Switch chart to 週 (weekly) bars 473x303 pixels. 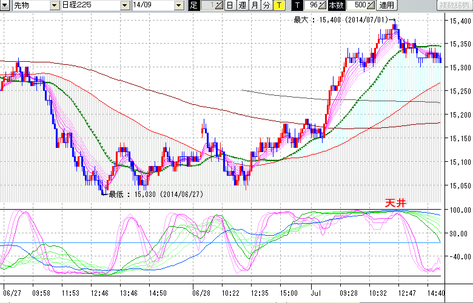pyautogui.click(x=242, y=5)
